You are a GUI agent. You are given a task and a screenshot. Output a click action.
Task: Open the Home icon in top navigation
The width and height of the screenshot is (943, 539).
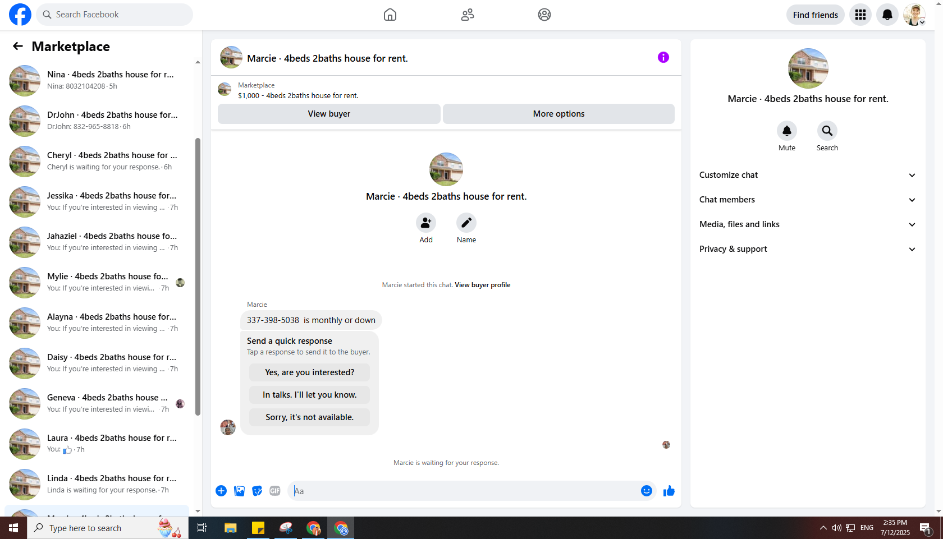390,15
